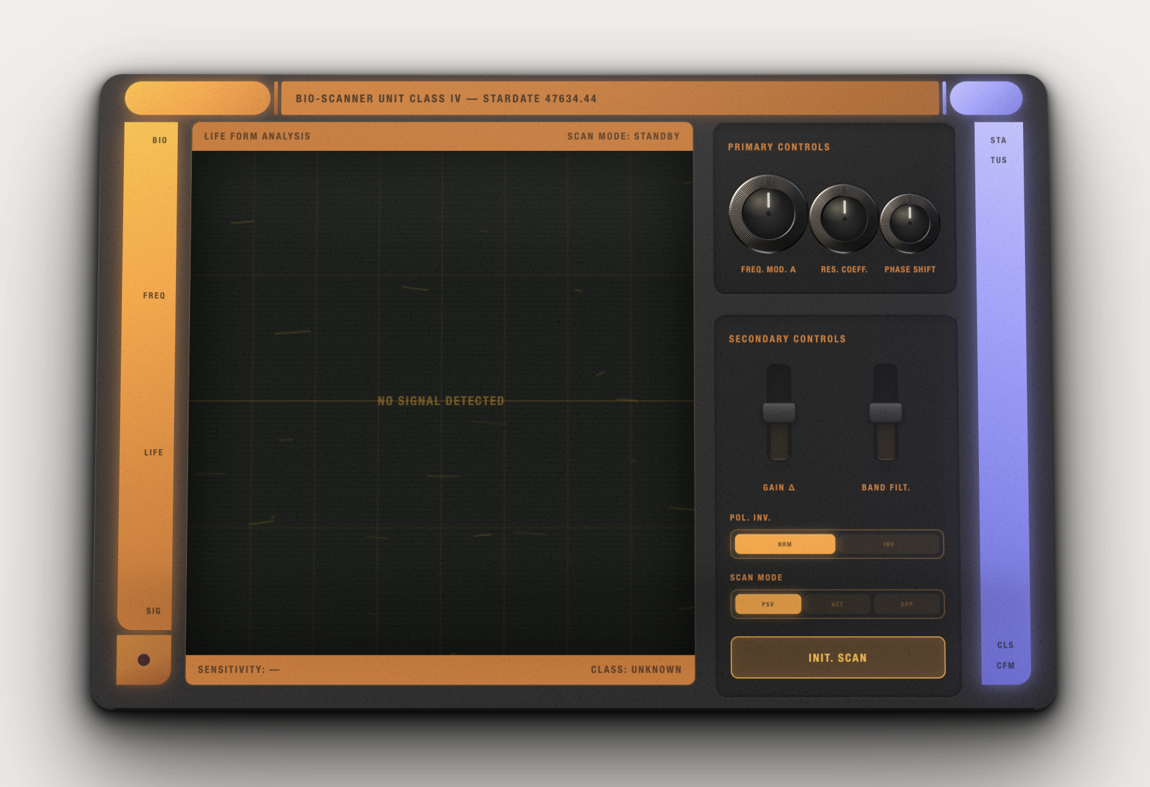Switch polarity to INV

point(889,544)
